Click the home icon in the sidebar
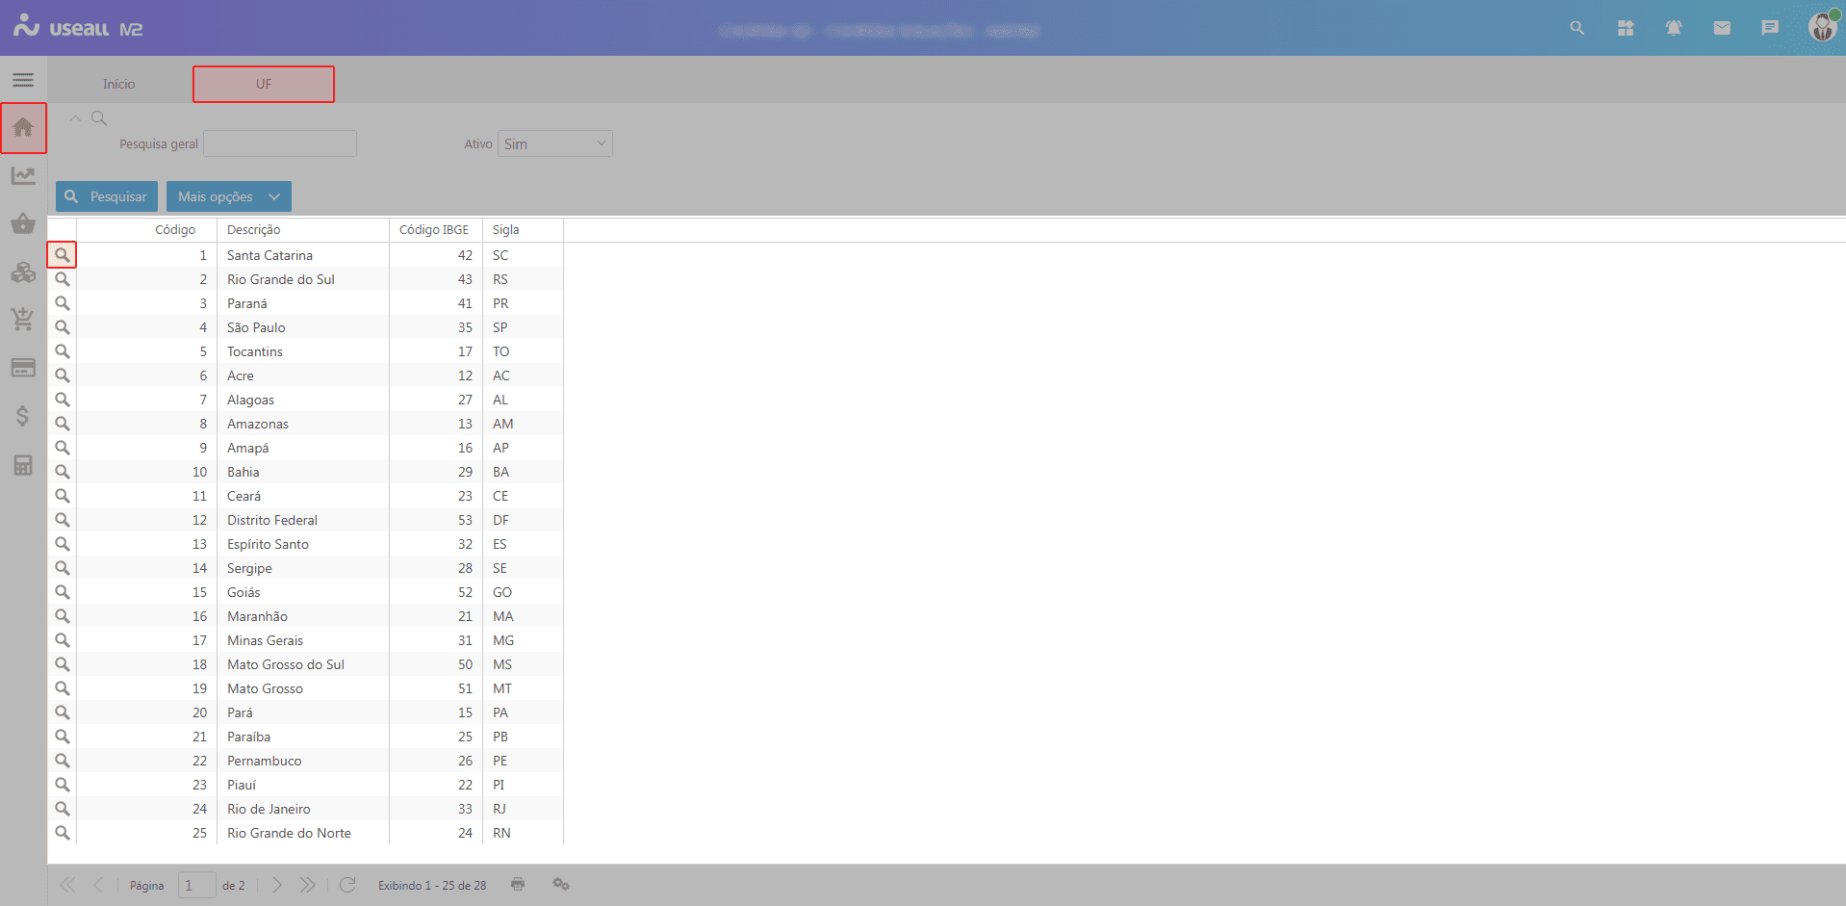 (23, 128)
